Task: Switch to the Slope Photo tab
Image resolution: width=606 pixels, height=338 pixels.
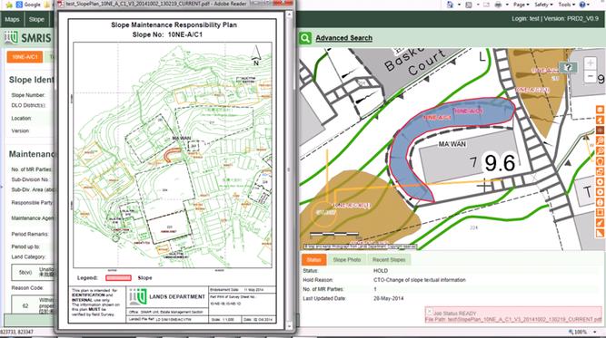Action: (347, 260)
